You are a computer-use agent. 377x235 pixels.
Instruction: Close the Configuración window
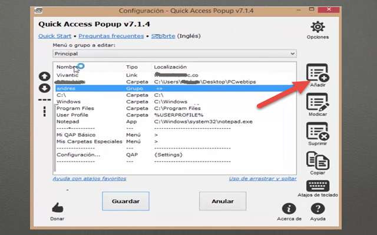329,9
